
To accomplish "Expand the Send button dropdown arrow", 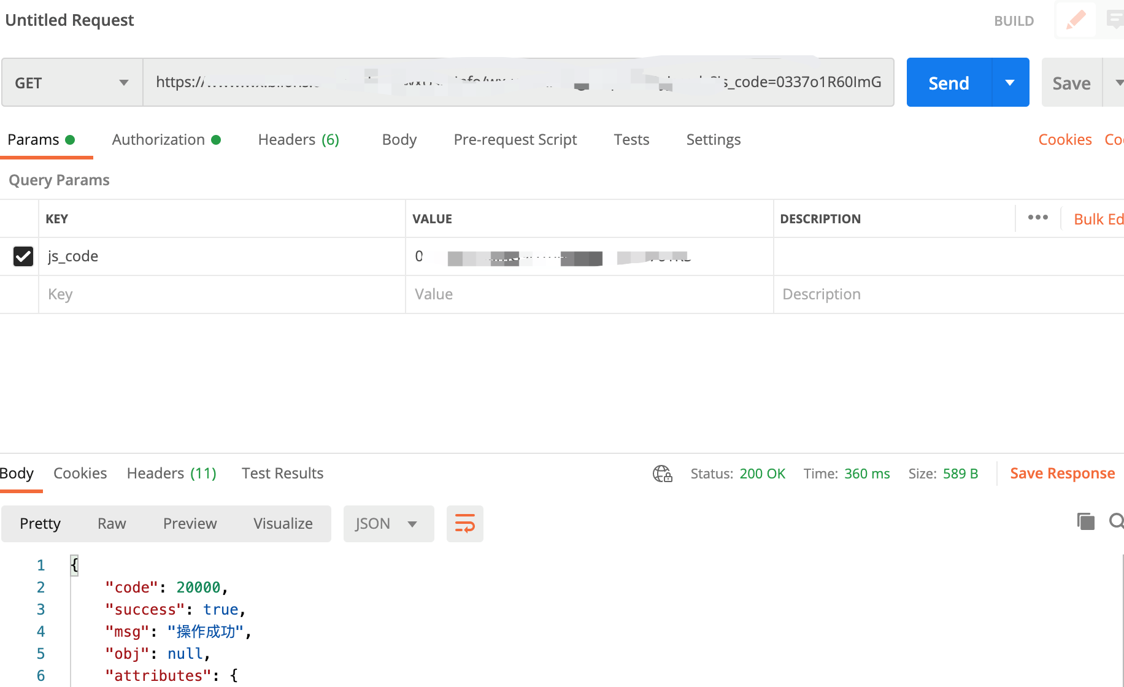I will click(x=1010, y=83).
